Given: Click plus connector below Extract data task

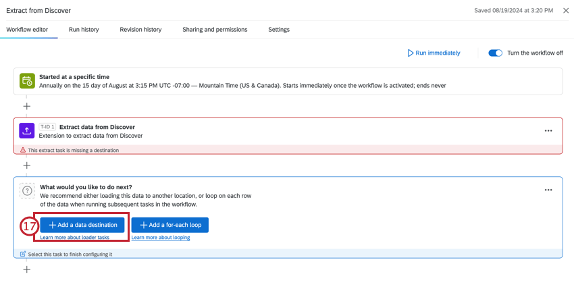Looking at the screenshot, I should (x=27, y=165).
